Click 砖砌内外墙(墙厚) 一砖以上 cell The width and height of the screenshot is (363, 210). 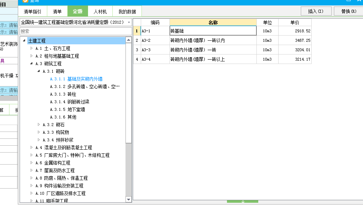[213, 59]
